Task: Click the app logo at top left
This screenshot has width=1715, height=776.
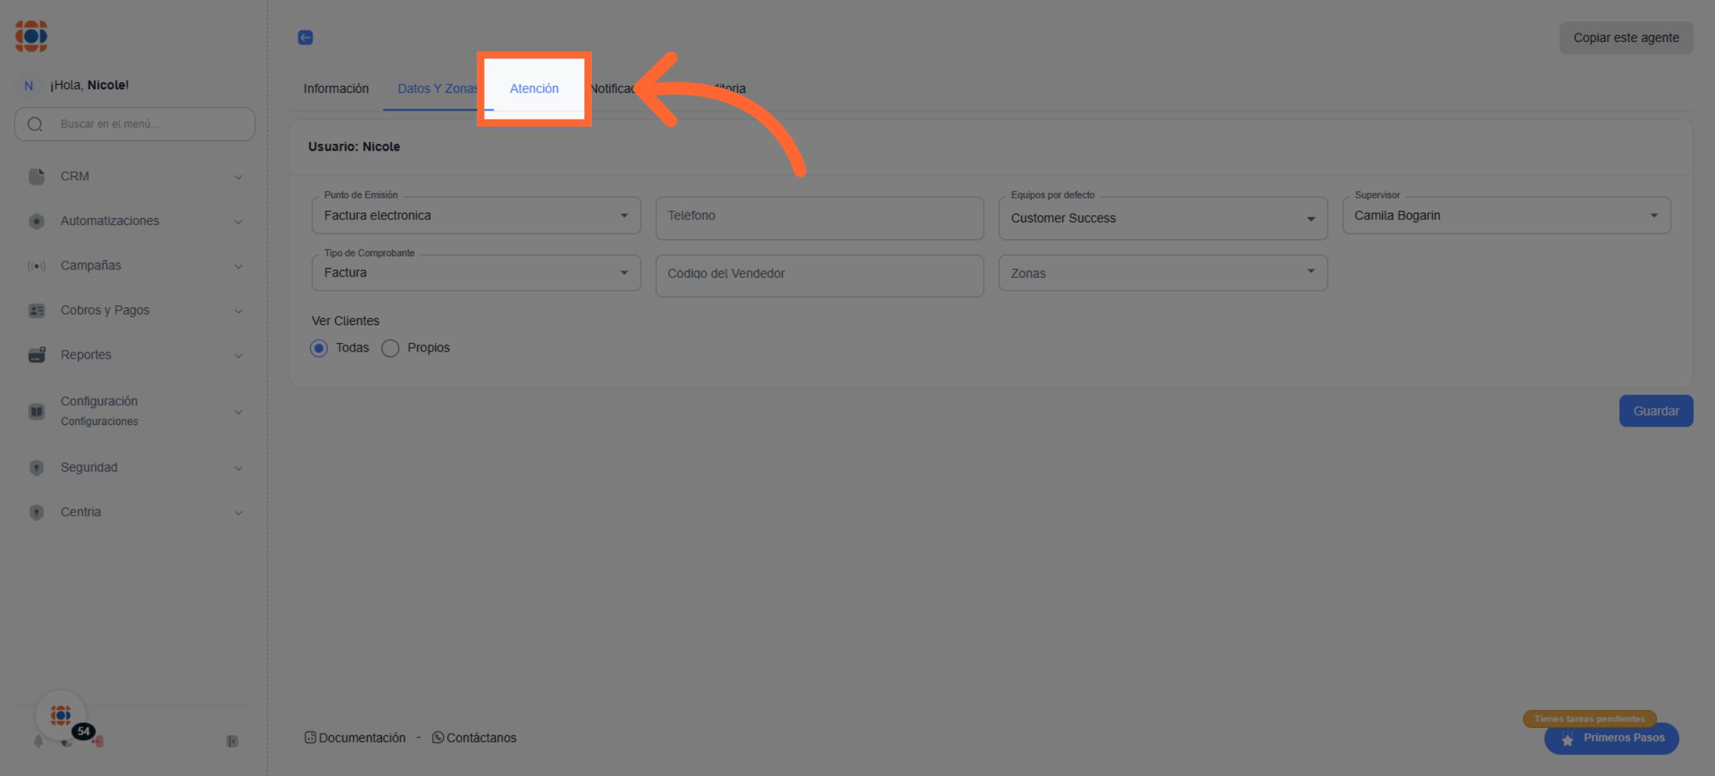Action: point(31,36)
